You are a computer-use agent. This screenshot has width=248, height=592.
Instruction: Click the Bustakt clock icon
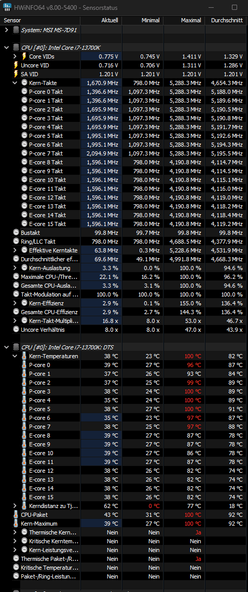pyautogui.click(x=16, y=233)
